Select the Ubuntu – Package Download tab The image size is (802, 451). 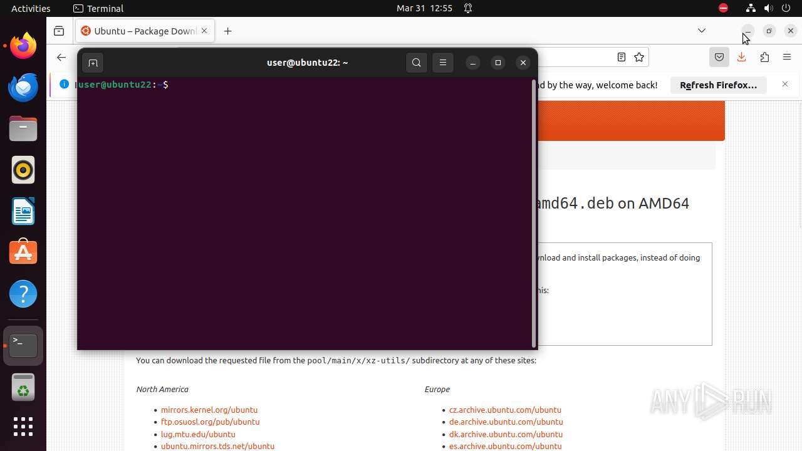click(145, 31)
